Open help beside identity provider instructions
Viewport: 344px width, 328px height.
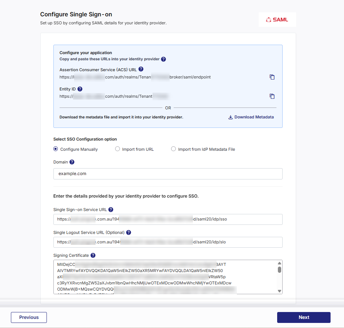click(163, 59)
